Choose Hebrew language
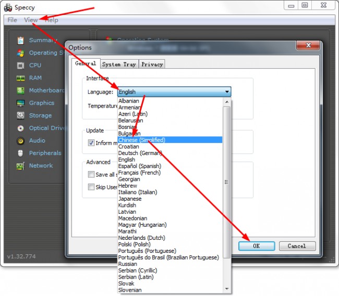339x296 pixels. pyautogui.click(x=170, y=186)
